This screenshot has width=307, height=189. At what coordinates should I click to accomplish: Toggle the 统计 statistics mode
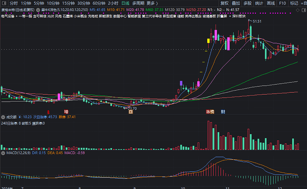coord(259,3)
